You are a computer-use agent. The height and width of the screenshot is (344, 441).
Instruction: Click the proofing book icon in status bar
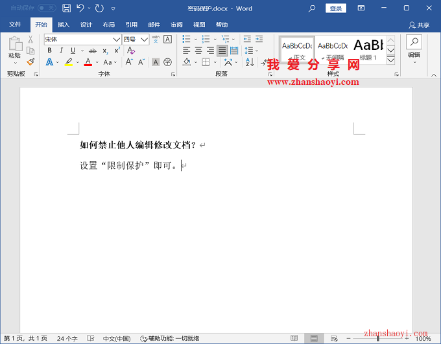91,338
